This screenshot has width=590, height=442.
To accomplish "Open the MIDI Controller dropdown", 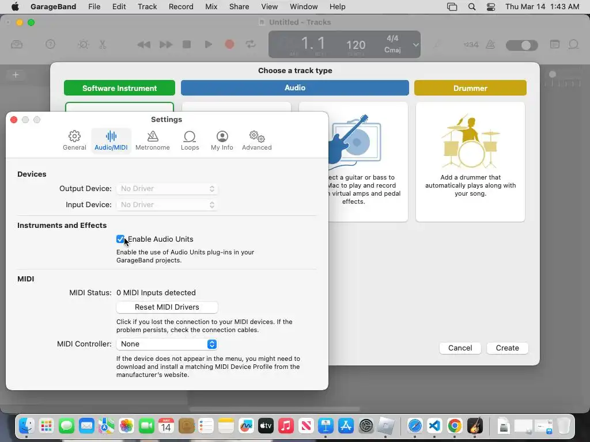I will [x=167, y=344].
